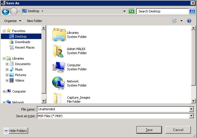
Task: Open the File name dropdown arrow
Action: pos(191,109)
